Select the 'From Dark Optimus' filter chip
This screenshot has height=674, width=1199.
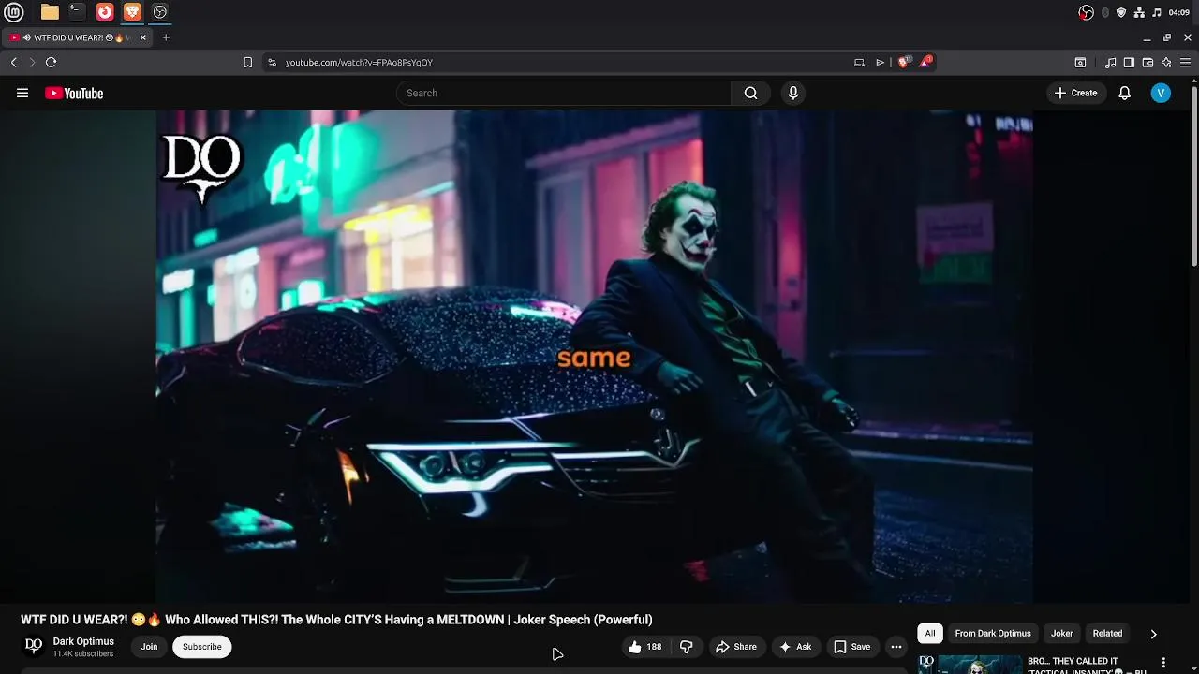(993, 634)
